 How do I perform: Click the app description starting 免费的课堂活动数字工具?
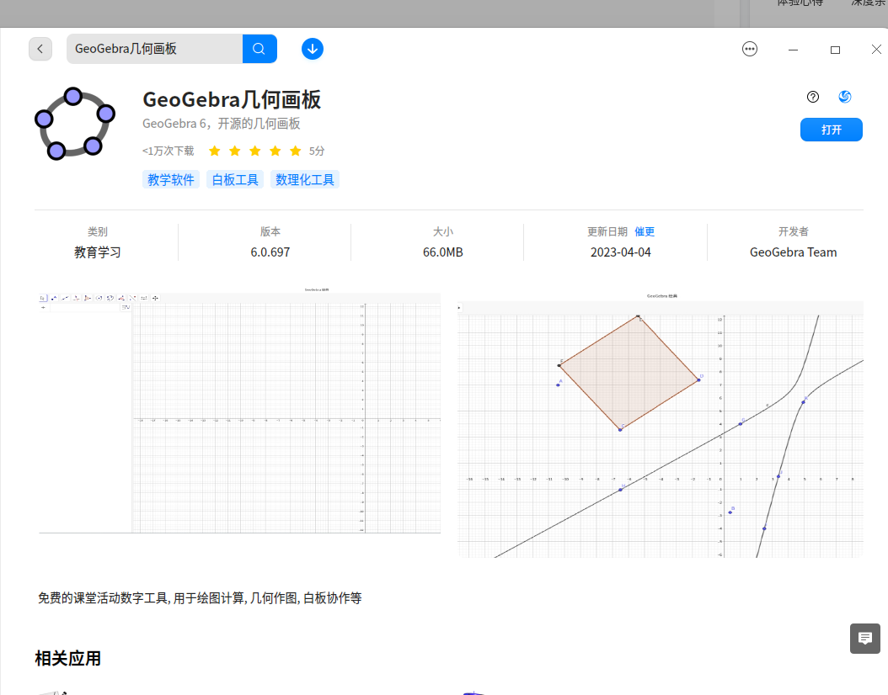[200, 598]
